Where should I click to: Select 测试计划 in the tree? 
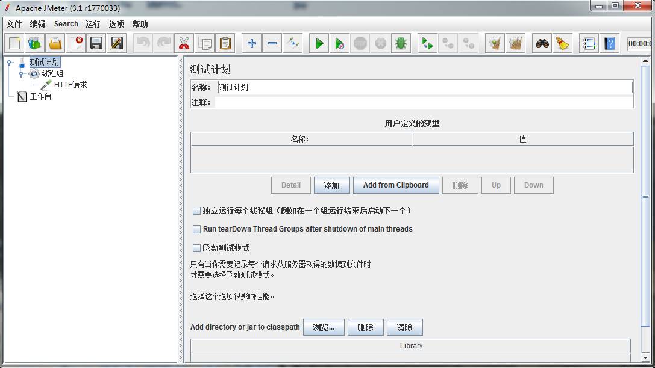pyautogui.click(x=45, y=63)
